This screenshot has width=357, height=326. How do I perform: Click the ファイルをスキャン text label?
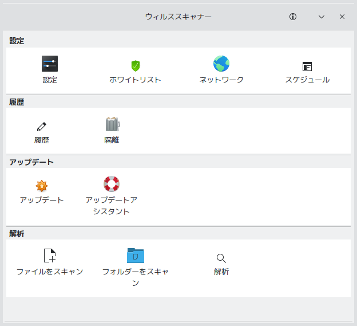[50, 272]
